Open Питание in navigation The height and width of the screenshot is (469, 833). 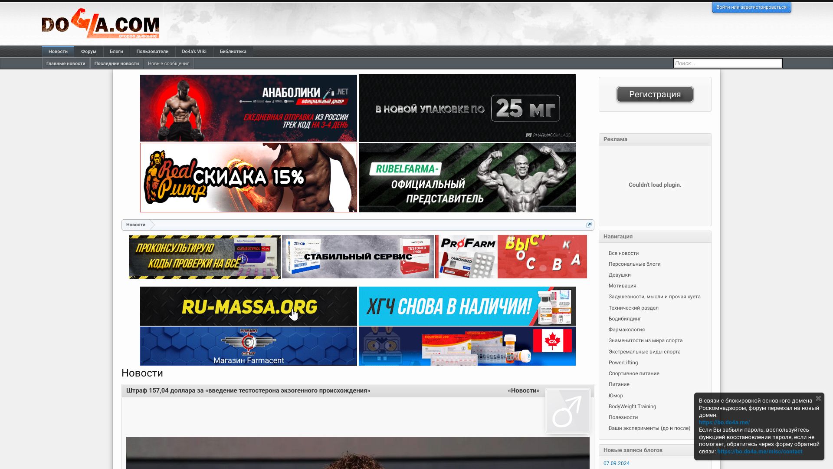tap(619, 384)
